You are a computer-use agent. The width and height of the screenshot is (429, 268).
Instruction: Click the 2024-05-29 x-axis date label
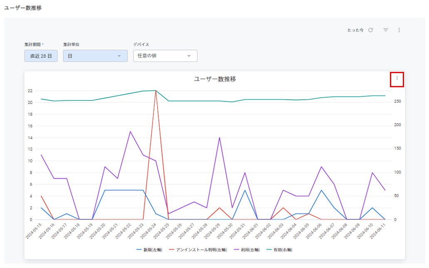point(212,231)
